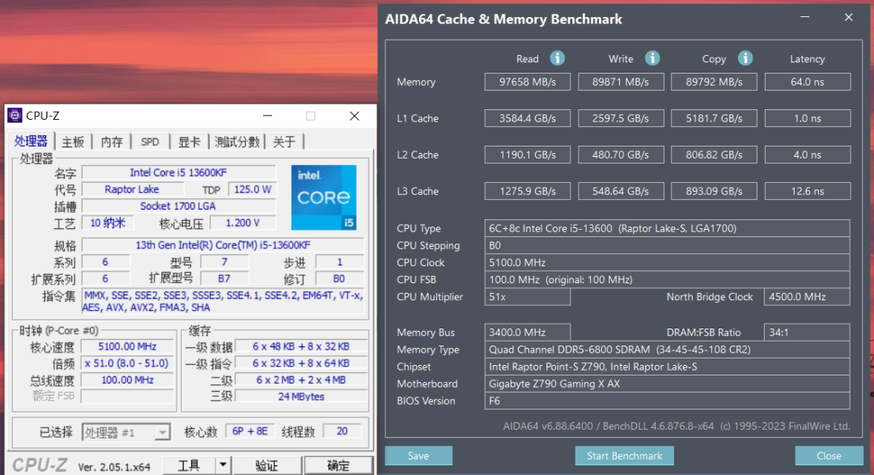Click the Memory Copy value 89792 MB/s

point(714,82)
